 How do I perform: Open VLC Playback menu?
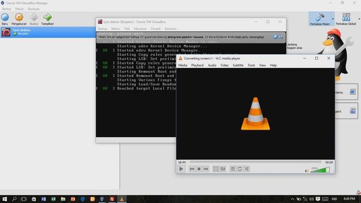click(x=197, y=65)
